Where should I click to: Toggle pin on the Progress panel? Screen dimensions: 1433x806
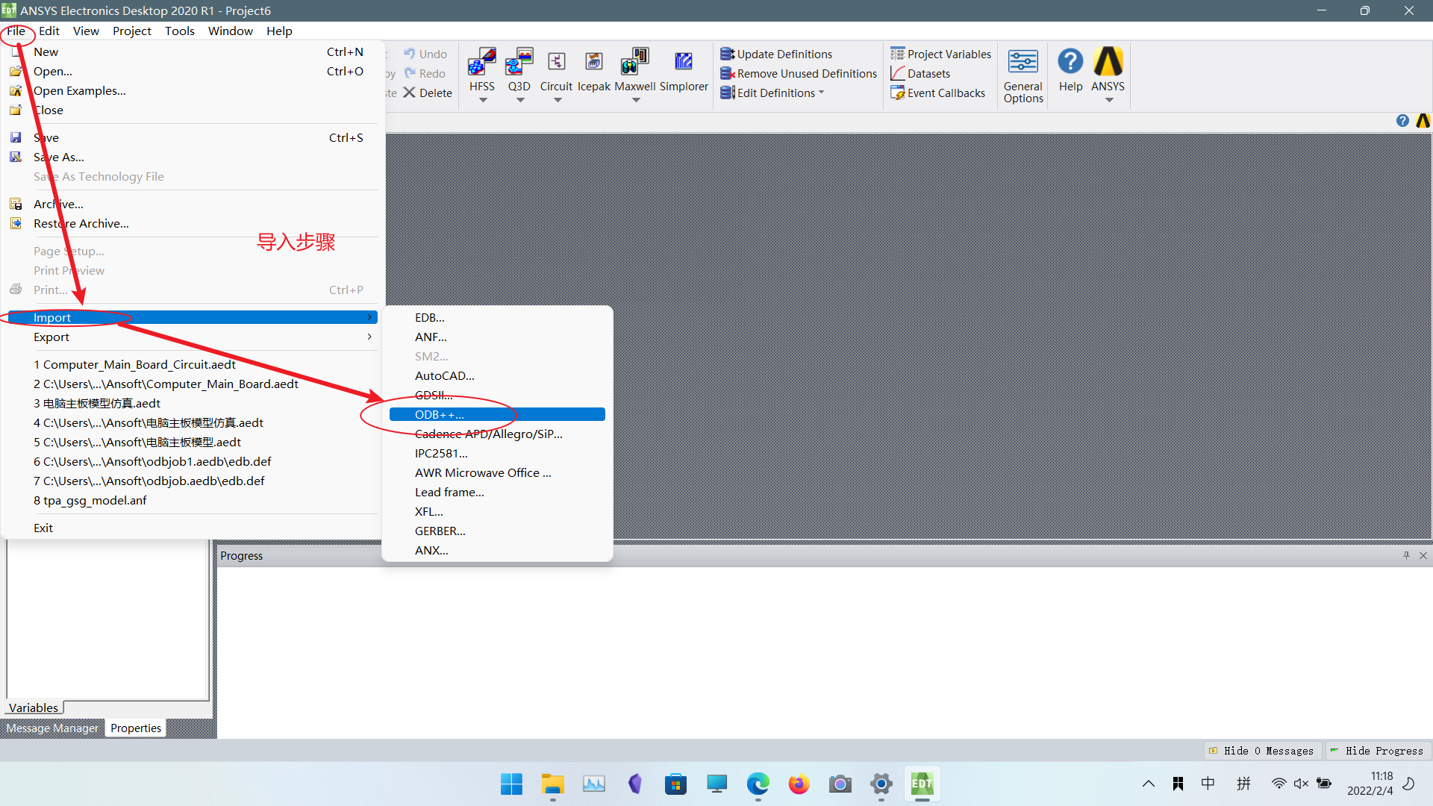pyautogui.click(x=1406, y=555)
